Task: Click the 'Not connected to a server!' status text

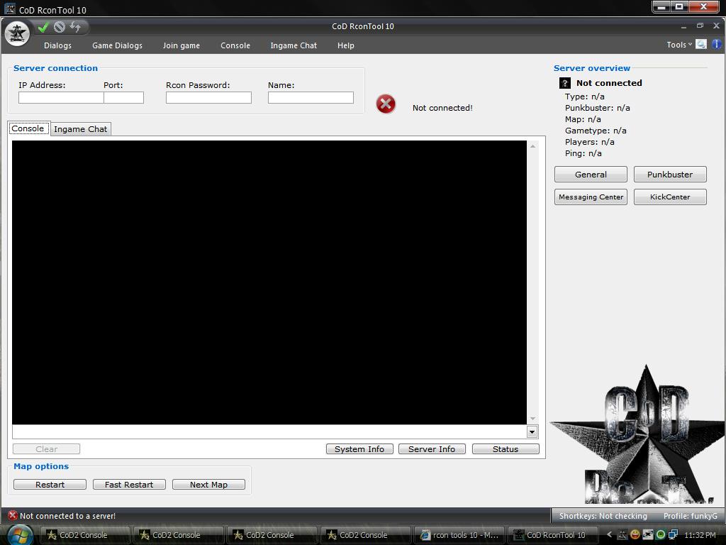Action: (x=67, y=516)
